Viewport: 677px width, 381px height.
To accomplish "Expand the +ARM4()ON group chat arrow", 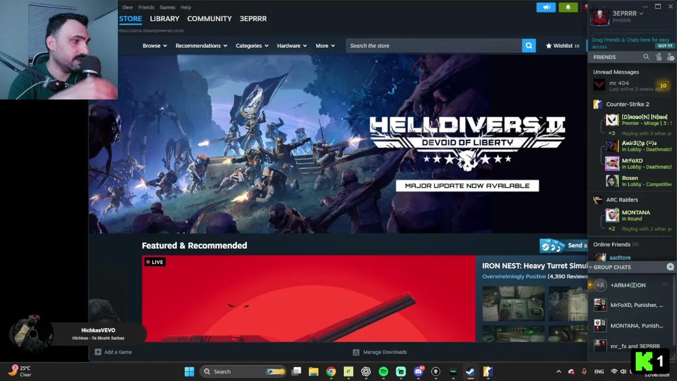I will (665, 285).
